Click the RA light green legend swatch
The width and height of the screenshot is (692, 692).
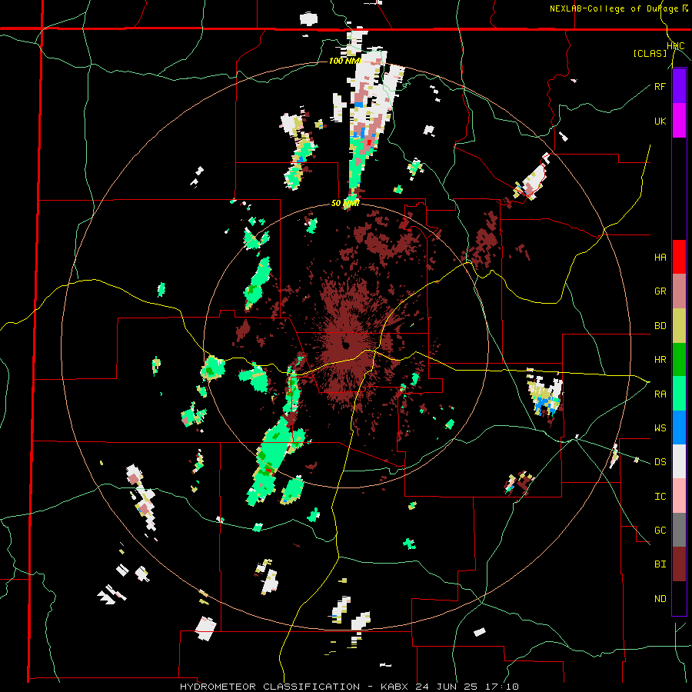click(679, 394)
